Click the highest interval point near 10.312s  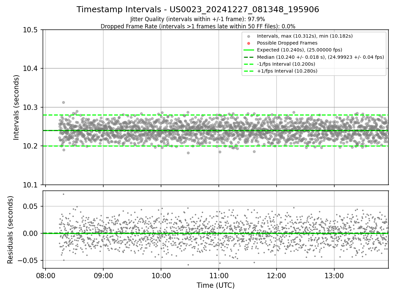point(63,102)
